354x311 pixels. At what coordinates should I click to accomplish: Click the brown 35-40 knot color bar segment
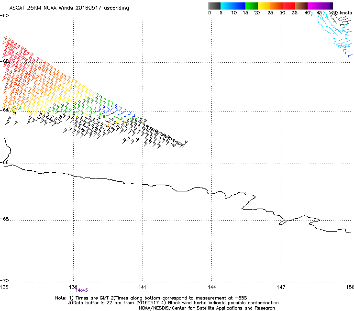301,6
